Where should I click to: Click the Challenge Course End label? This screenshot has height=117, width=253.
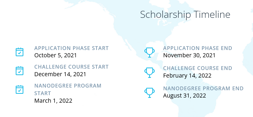[x=198, y=68]
